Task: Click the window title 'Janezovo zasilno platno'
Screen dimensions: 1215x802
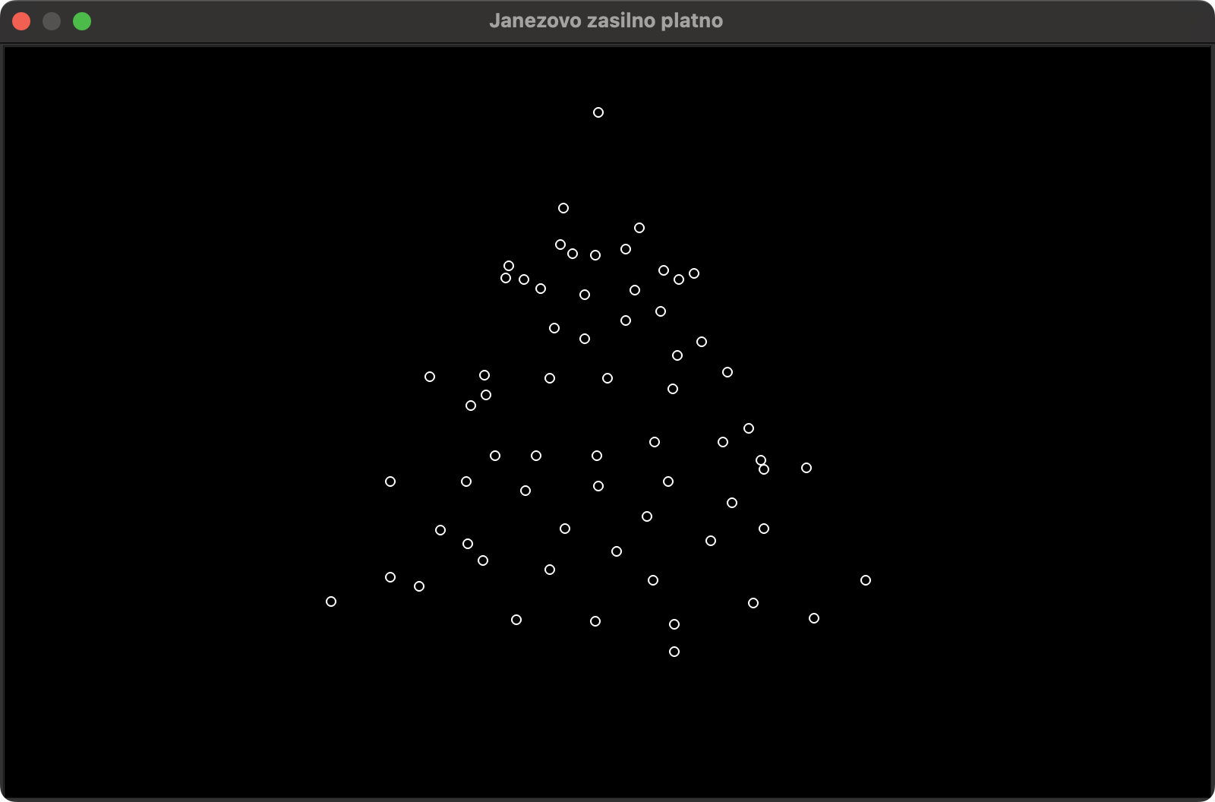Action: pos(605,21)
